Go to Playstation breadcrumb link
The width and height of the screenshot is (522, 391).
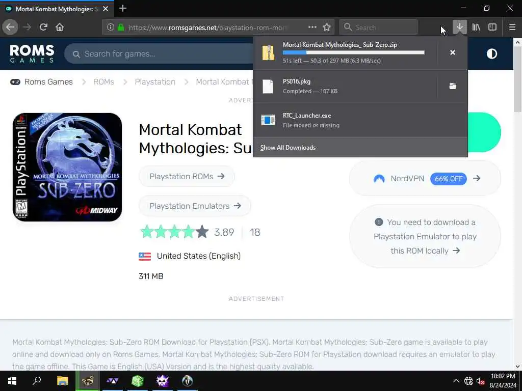click(x=155, y=82)
